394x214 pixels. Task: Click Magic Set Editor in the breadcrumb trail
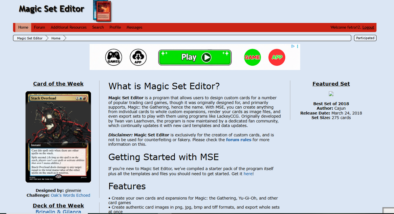click(x=29, y=38)
